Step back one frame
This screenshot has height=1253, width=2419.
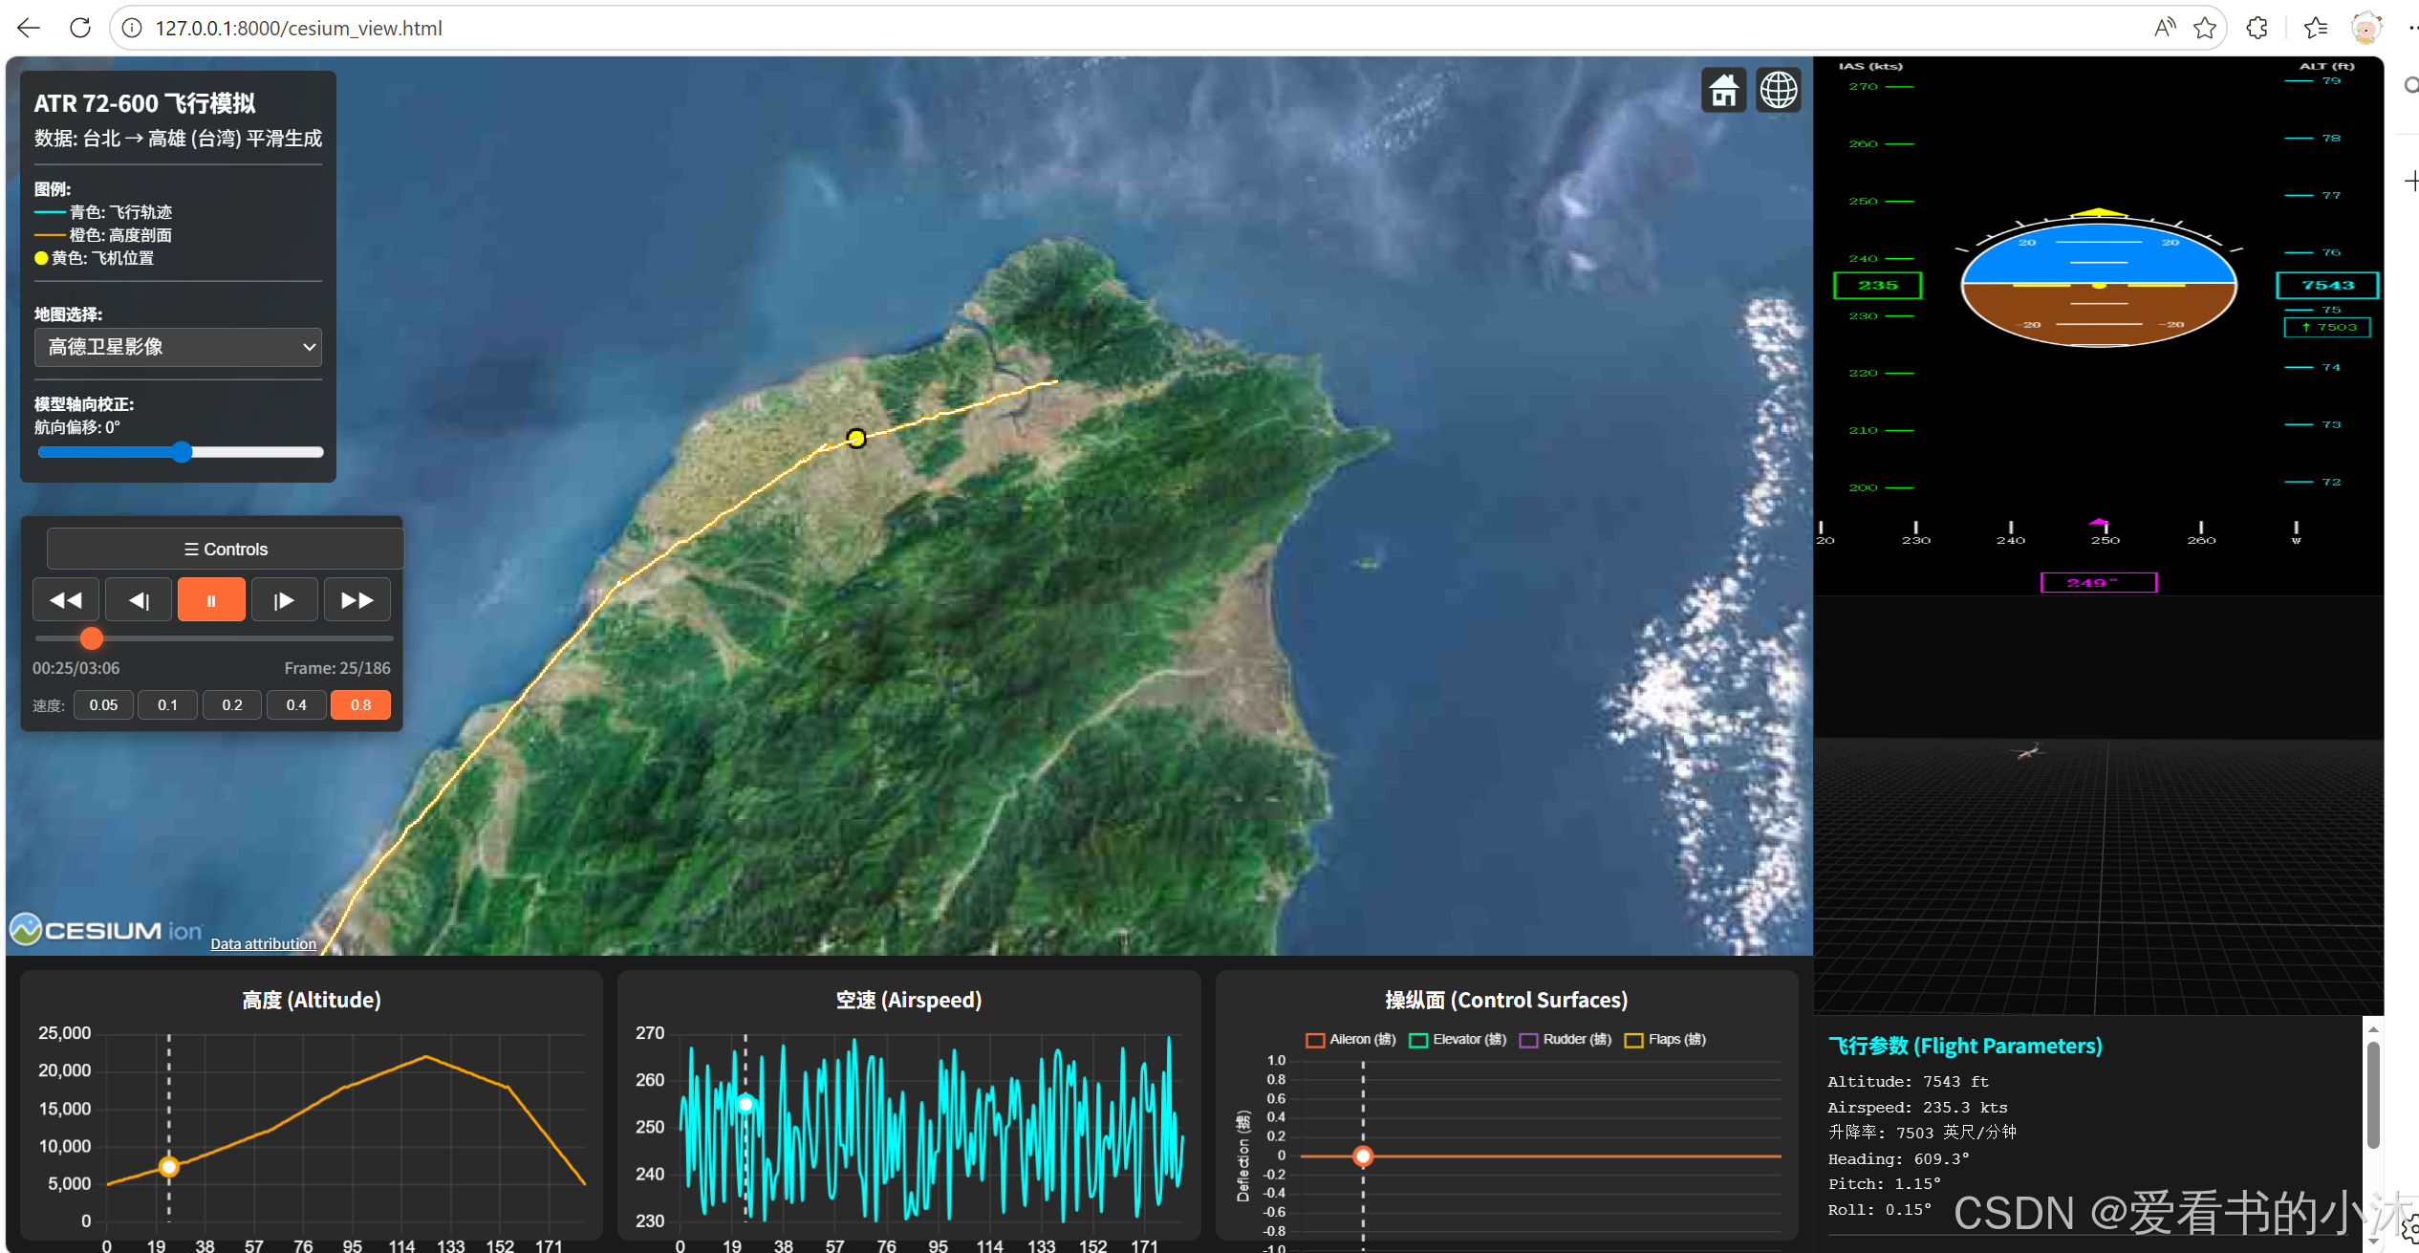139,600
